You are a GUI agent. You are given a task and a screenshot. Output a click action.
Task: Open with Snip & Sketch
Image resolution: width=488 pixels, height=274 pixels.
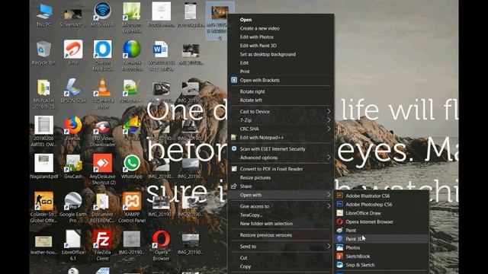coord(381,265)
